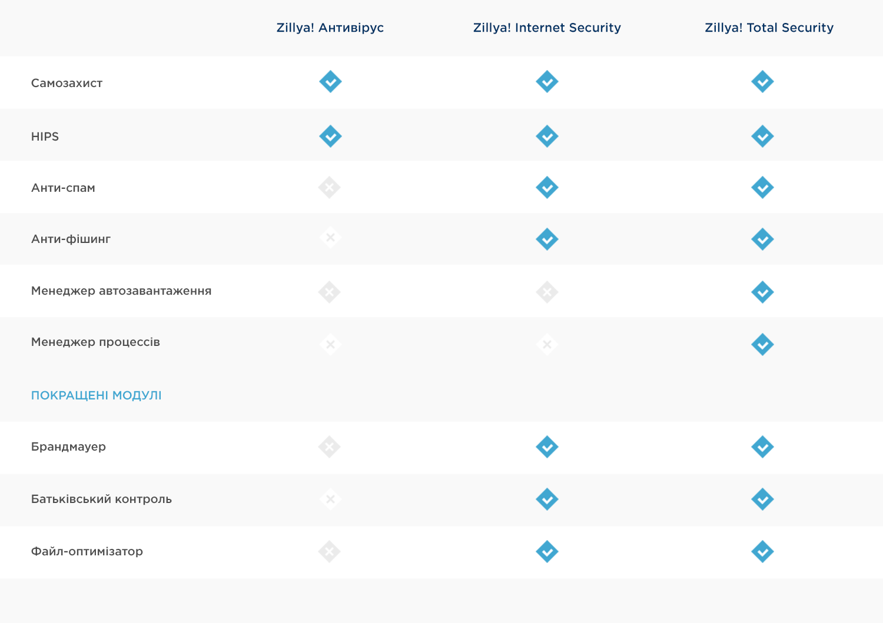Click Менеджер автозавантаження cross under Антивірус

tap(330, 292)
